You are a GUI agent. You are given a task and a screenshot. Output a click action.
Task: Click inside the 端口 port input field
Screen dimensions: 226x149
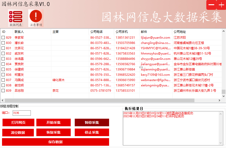[22, 113]
